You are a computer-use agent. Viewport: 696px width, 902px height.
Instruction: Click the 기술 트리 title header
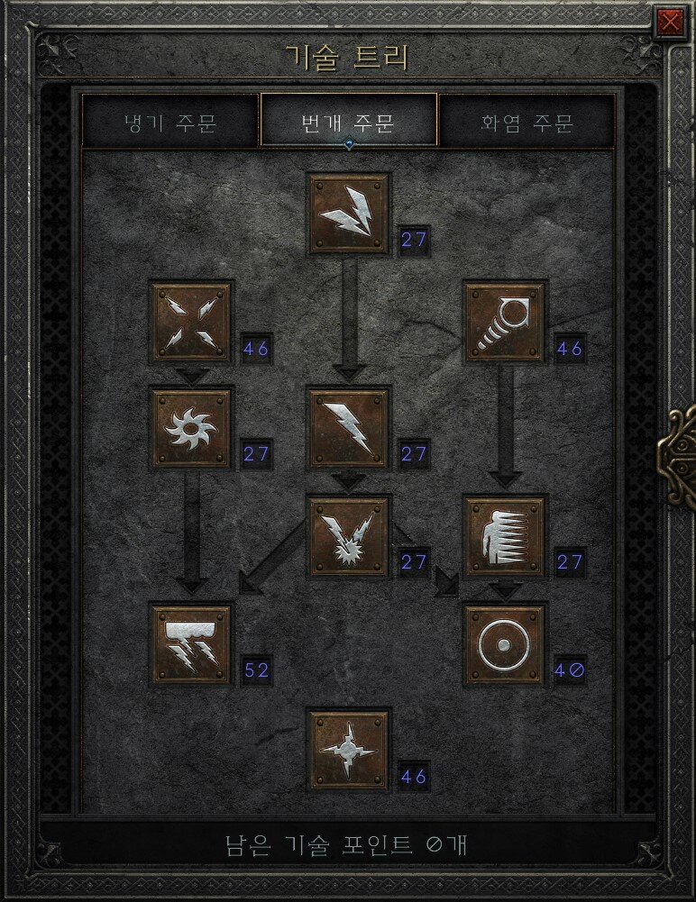[348, 58]
